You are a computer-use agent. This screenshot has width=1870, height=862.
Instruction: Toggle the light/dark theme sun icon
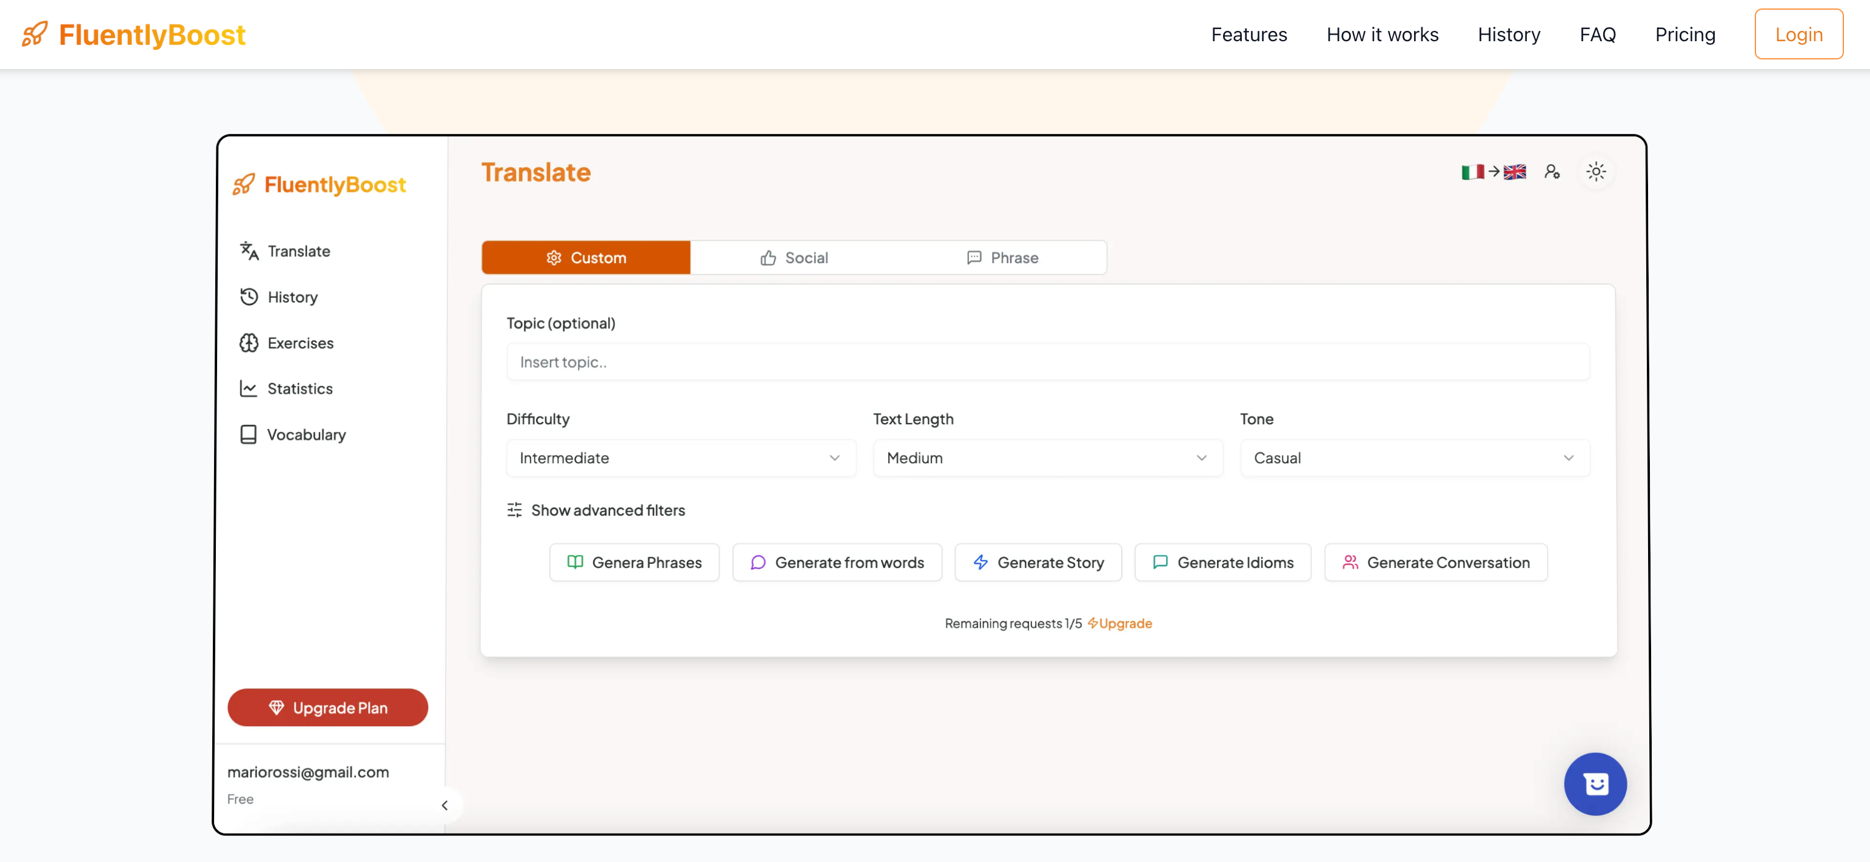pyautogui.click(x=1595, y=172)
